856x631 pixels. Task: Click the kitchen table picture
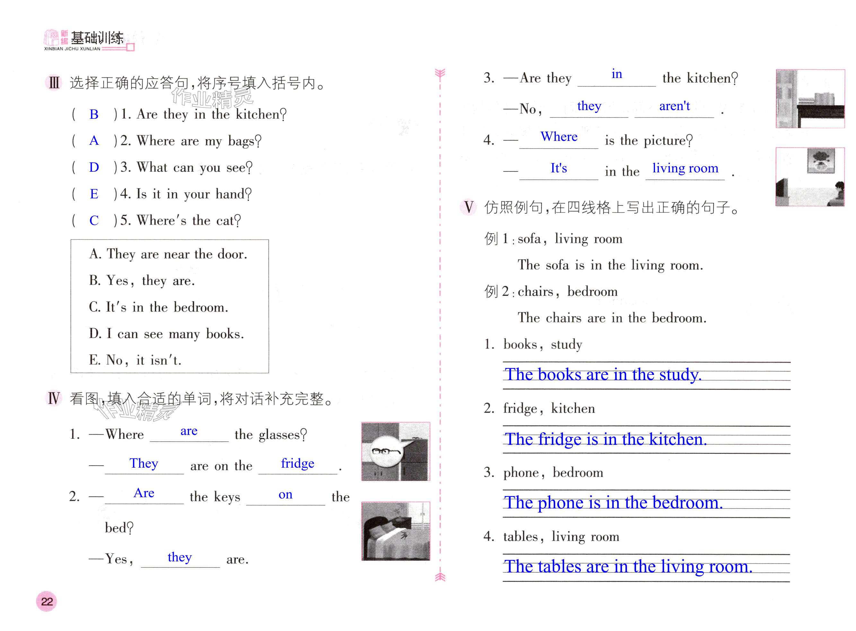(x=810, y=99)
